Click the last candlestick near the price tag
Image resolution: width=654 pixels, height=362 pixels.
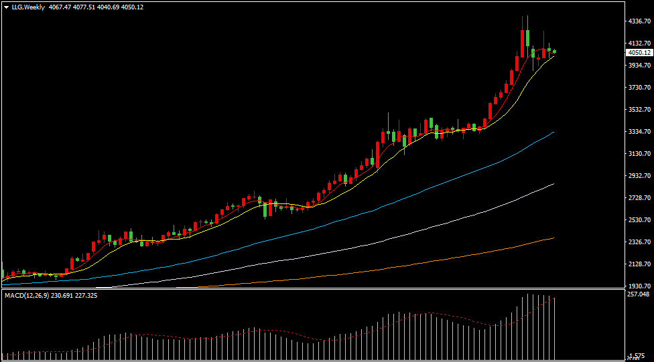554,52
